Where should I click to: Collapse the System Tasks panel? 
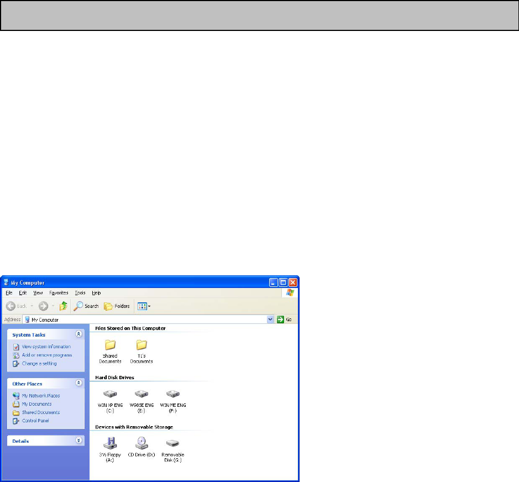[79, 334]
